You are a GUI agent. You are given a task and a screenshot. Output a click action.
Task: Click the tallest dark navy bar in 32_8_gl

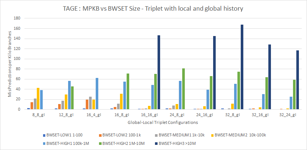coord(242,67)
